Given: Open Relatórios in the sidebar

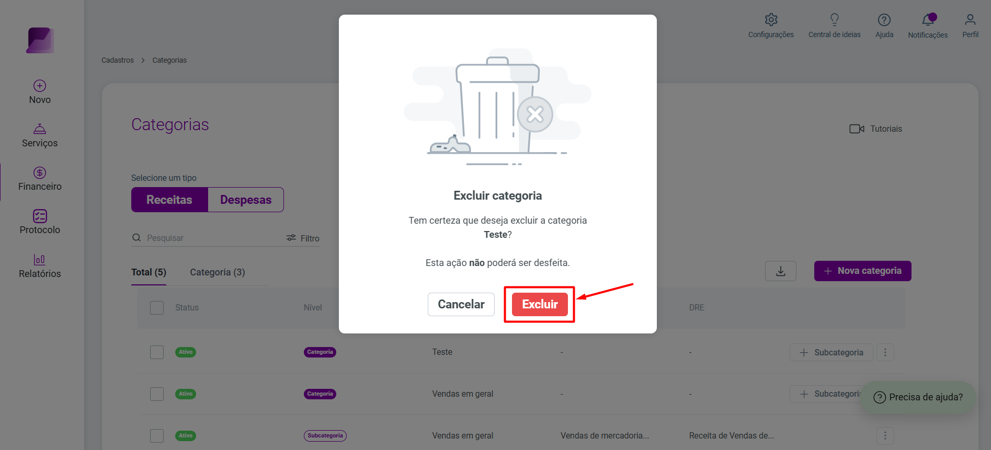Looking at the screenshot, I should pyautogui.click(x=40, y=266).
